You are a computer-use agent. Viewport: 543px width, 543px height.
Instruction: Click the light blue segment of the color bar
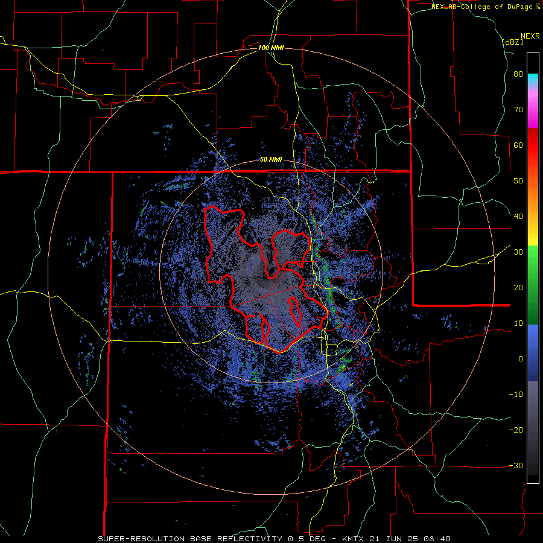[533, 336]
